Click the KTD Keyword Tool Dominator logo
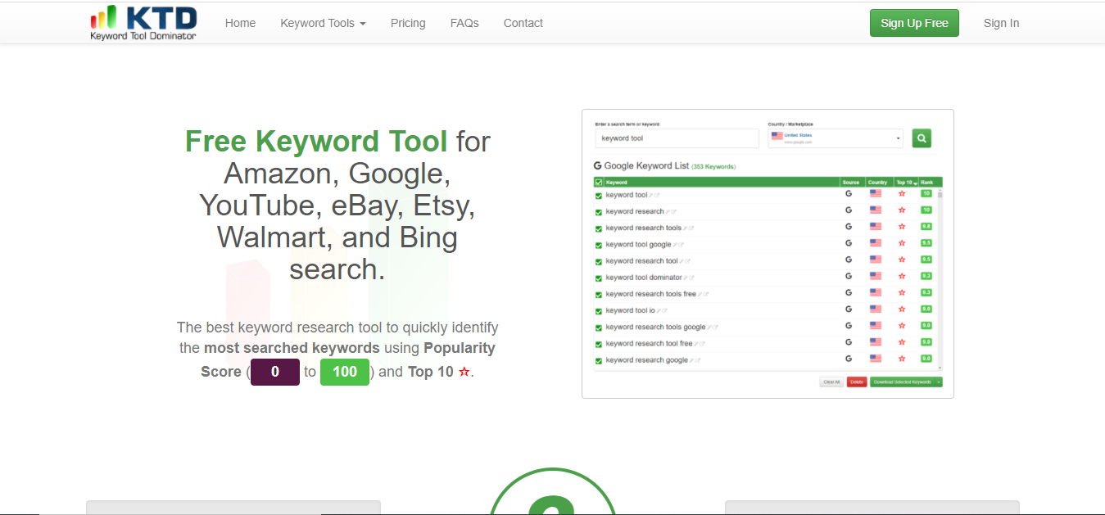Viewport: 1105px width, 515px height. coord(143,23)
